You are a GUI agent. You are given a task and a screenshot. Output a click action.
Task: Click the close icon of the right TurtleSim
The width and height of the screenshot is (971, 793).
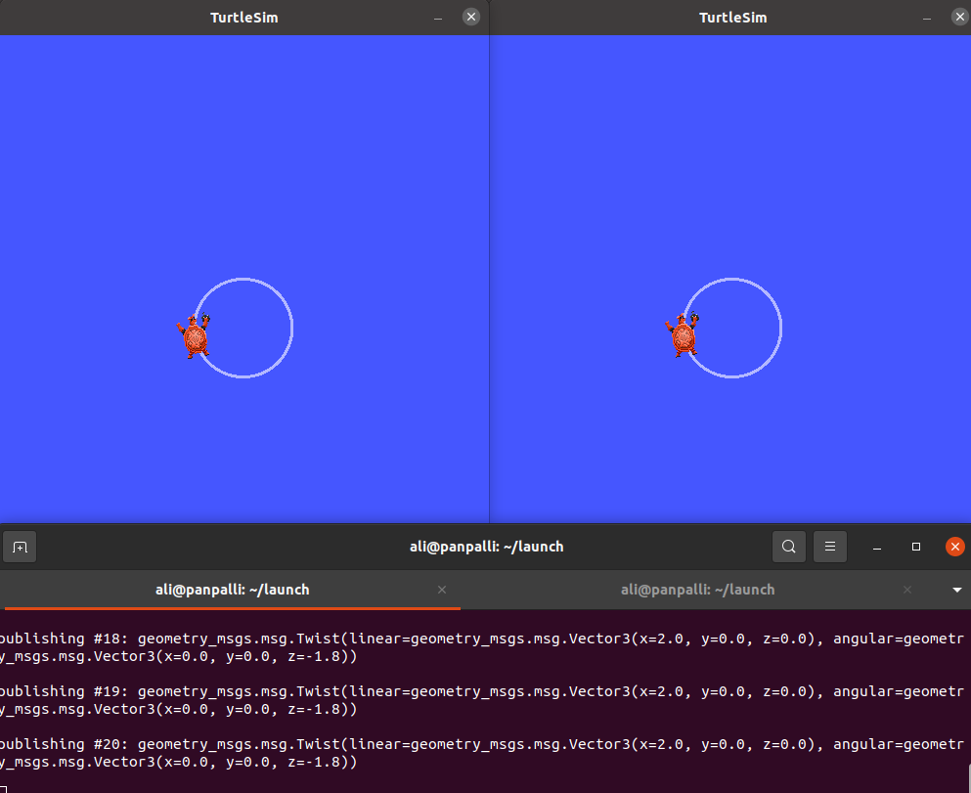(x=959, y=17)
